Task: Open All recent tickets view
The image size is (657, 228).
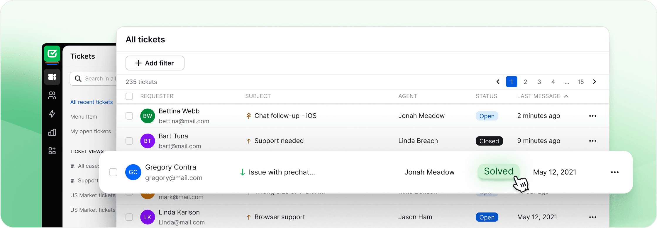Action: click(x=92, y=102)
